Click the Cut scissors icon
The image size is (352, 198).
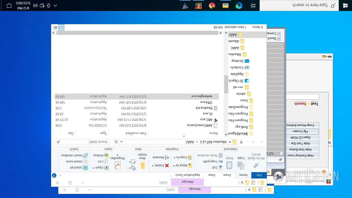pyautogui.click(x=220, y=167)
